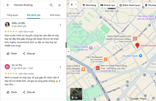Click the Roots Plant-based Cafe marker
This screenshot has height=101, width=156.
click(135, 38)
